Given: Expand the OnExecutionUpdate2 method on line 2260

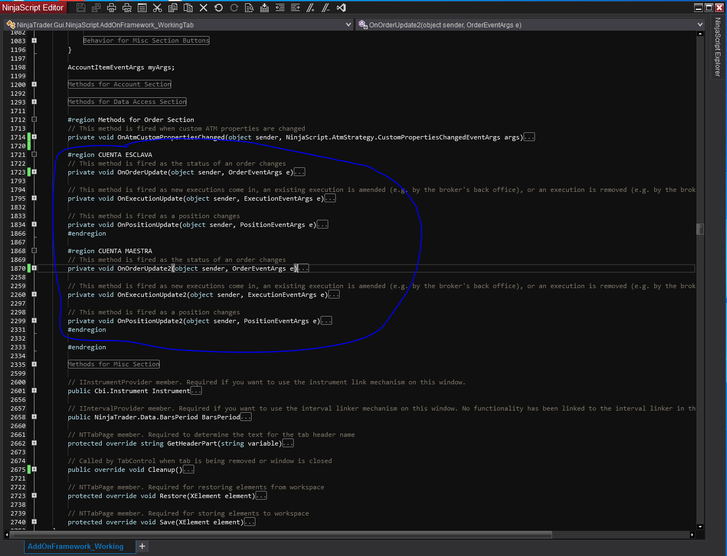Looking at the screenshot, I should click(34, 294).
